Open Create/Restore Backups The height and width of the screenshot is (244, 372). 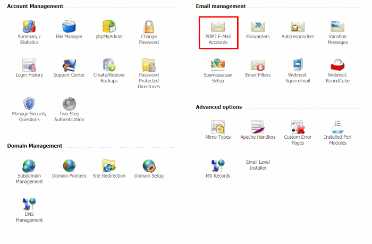109,65
